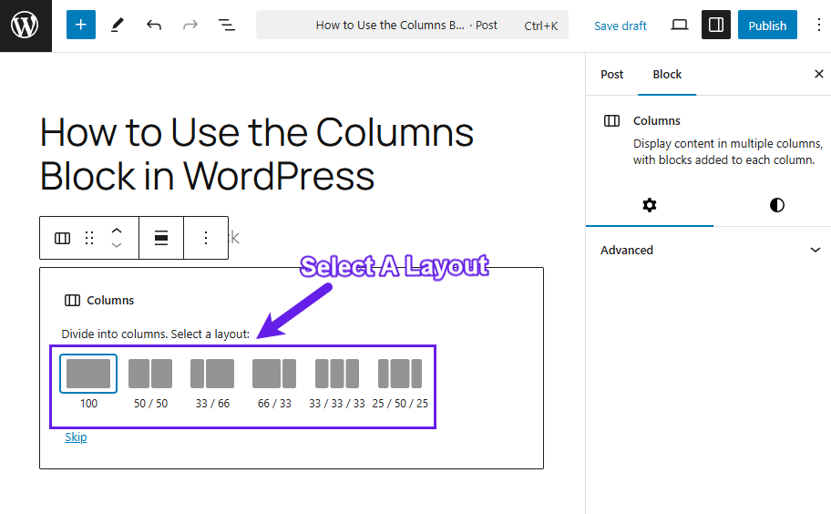831x514 pixels.
Task: Select the pencil Tools icon
Action: 117,26
